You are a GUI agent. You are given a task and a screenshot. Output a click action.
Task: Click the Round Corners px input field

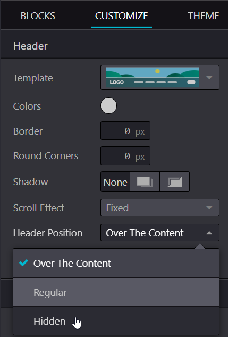tap(125, 156)
